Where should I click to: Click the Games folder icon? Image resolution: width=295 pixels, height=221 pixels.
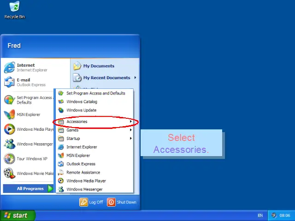pos(61,130)
